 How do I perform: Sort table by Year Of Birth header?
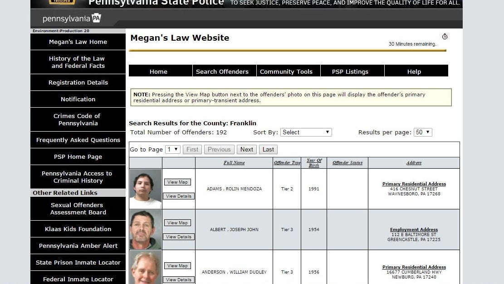pyautogui.click(x=314, y=163)
